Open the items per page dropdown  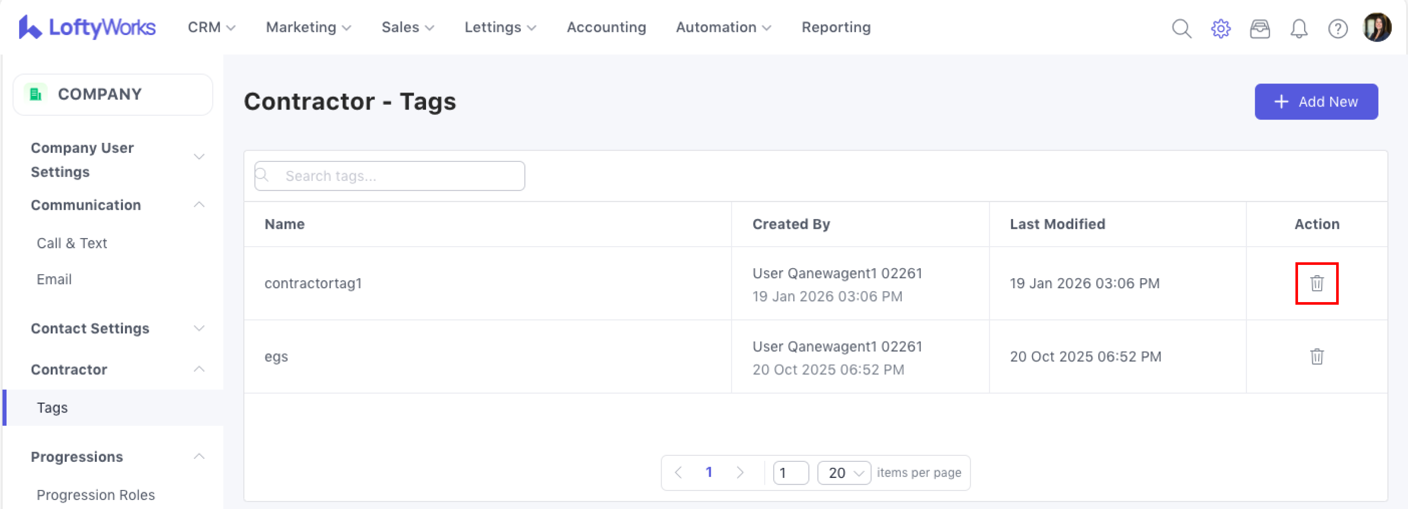[x=843, y=472]
